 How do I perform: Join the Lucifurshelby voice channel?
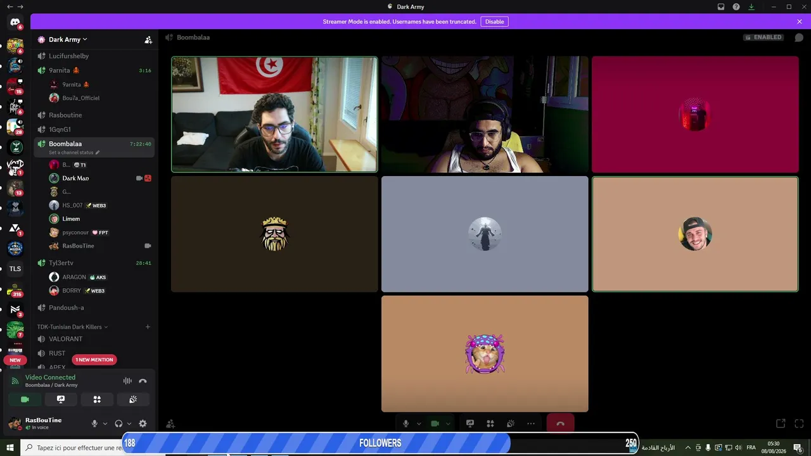point(94,56)
